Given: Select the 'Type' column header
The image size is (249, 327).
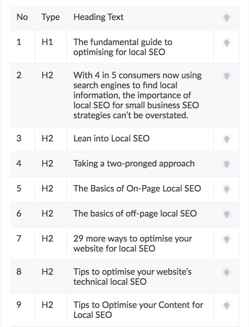Looking at the screenshot, I should click(50, 17).
